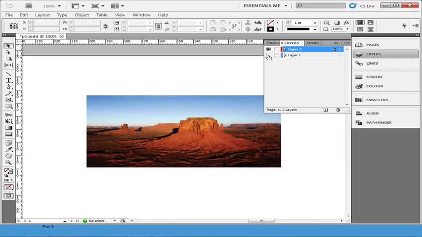Open the Object menu
422x237 pixels.
(x=82, y=15)
